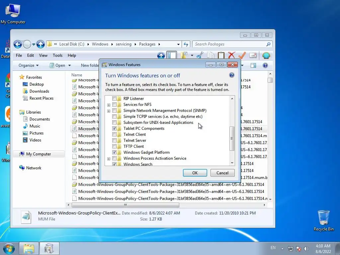Screen dimensions: 340x255
Task: Check the TFTP Client box
Action: tap(114, 146)
